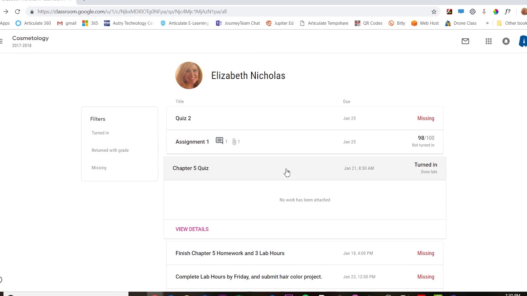Open the Apps bookmarks shortcut
Image resolution: width=527 pixels, height=296 pixels.
[x=5, y=23]
